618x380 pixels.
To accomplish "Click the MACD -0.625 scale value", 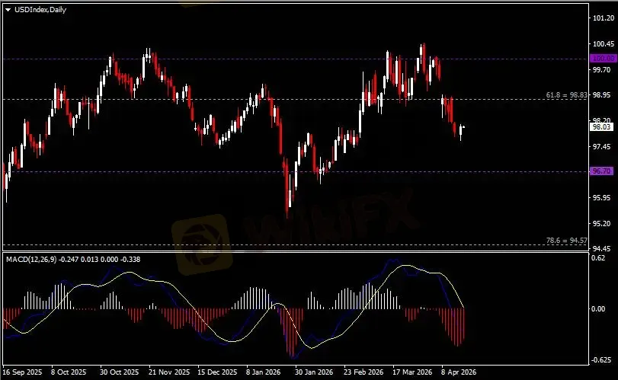I will [602, 360].
